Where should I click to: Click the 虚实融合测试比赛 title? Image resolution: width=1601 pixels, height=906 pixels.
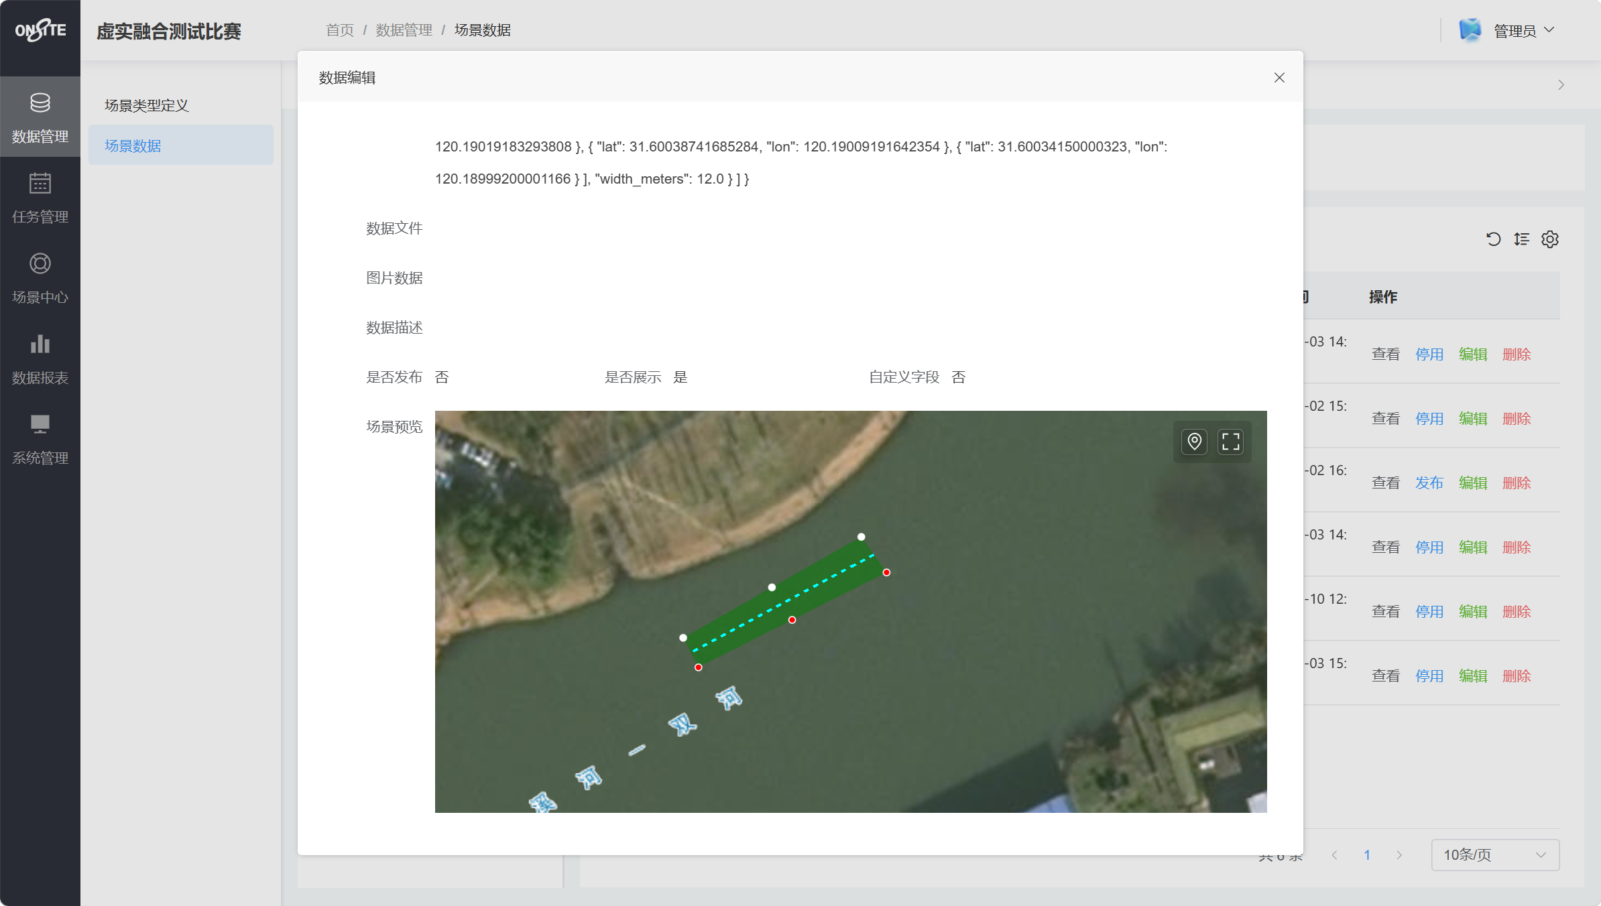(169, 31)
